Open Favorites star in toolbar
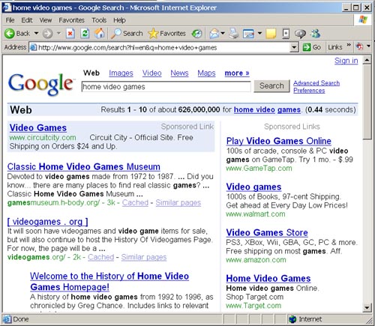Screen dimensions: 375x326 click(153, 34)
